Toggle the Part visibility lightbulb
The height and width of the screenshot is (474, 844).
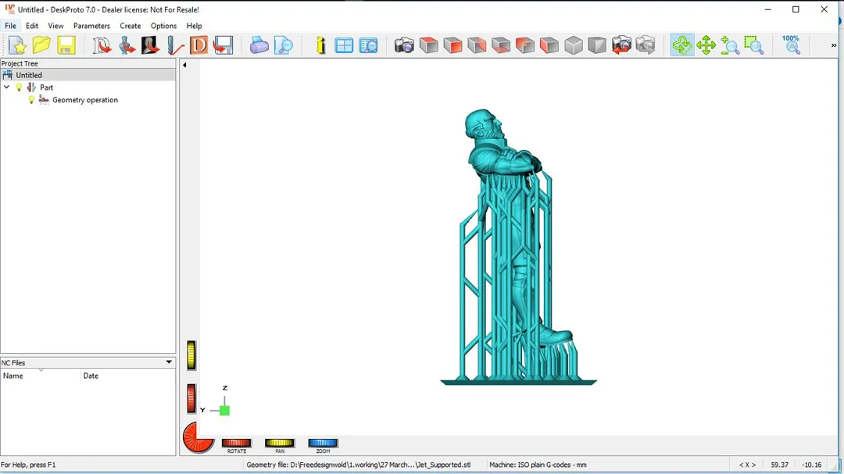tap(19, 87)
